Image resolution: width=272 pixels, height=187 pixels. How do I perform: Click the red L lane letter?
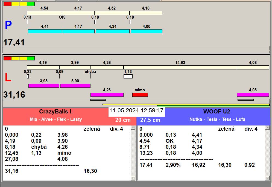tap(8, 77)
